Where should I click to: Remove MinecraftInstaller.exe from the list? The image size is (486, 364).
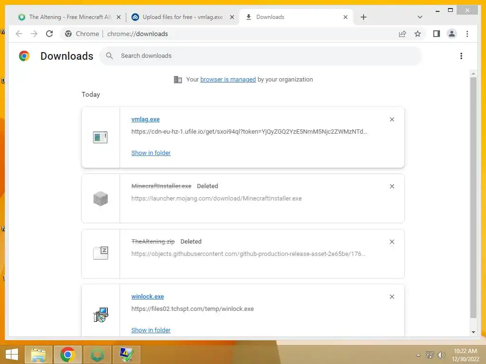point(392,186)
